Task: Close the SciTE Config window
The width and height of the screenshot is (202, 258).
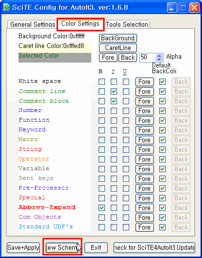Action: [194, 8]
